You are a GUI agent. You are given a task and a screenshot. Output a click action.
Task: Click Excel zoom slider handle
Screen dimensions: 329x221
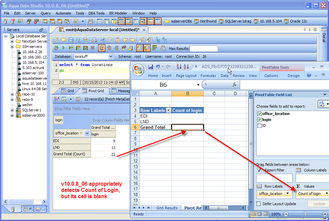click(x=305, y=214)
